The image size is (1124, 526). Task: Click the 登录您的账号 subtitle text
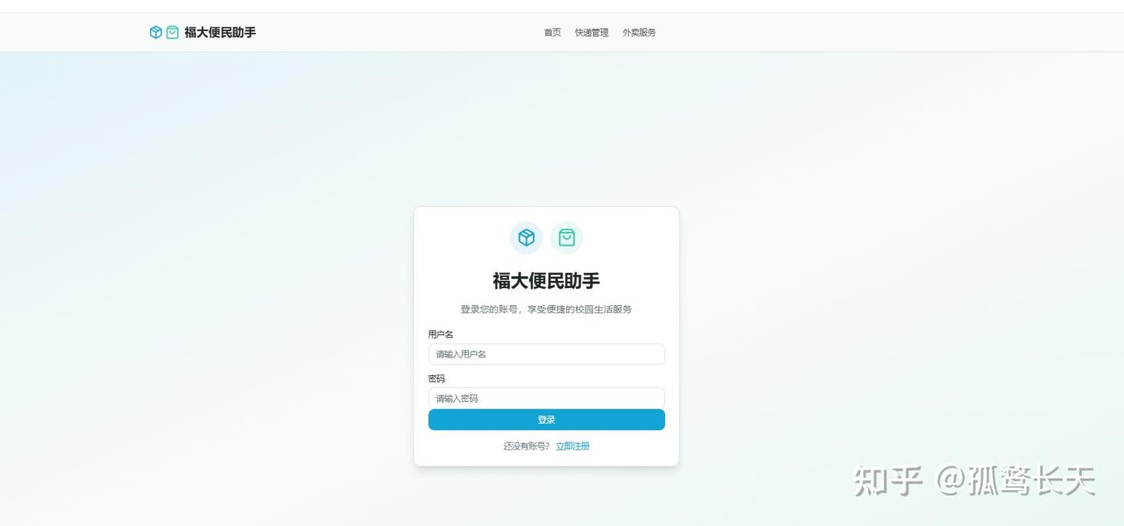pos(546,309)
